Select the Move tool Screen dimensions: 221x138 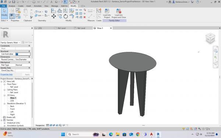click(53, 16)
